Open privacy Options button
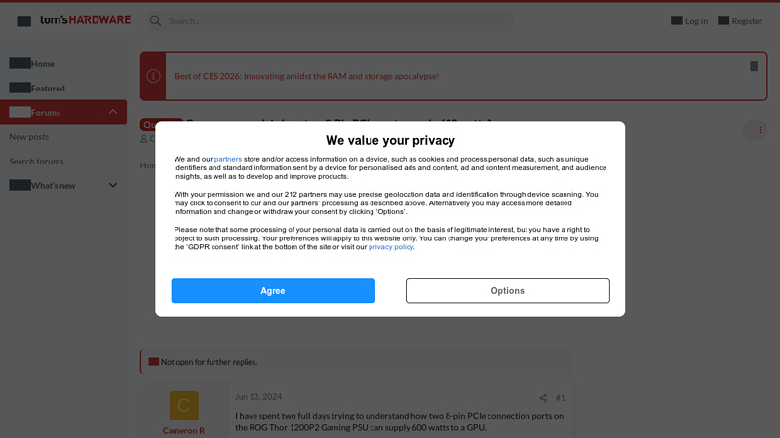The width and height of the screenshot is (780, 438). tap(507, 291)
